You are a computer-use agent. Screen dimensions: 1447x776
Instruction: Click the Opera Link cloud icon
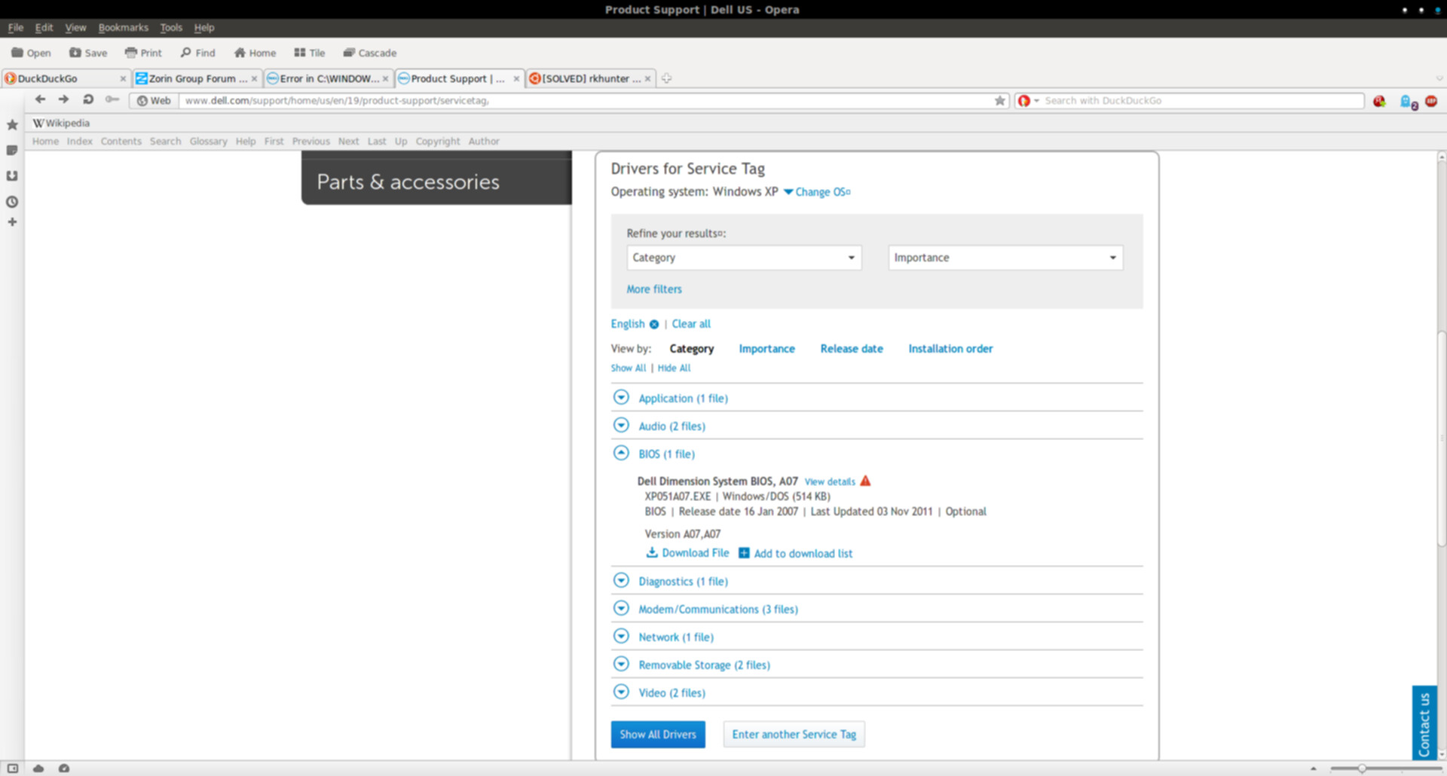38,768
